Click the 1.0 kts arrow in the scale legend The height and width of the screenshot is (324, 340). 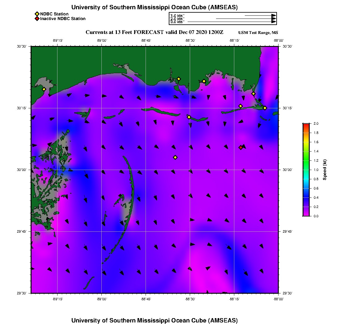tap(260, 15)
